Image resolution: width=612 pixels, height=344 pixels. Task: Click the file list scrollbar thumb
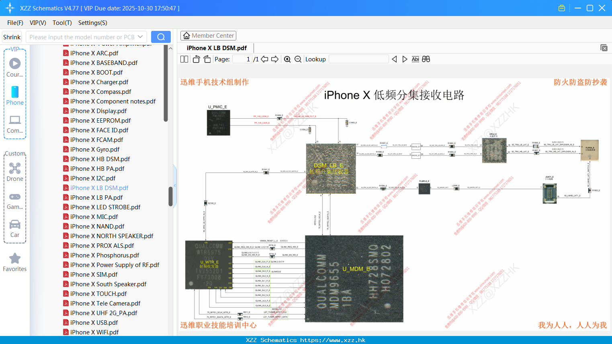point(170,196)
